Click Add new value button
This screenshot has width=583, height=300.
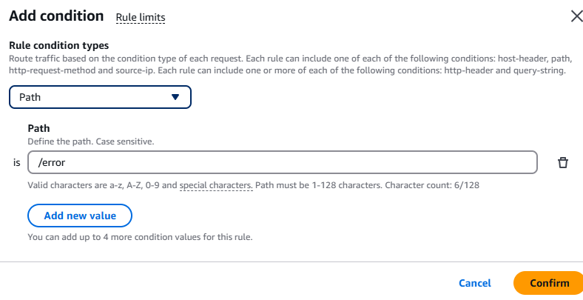point(79,216)
